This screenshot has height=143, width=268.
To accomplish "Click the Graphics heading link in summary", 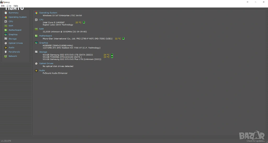I will point(44,43).
